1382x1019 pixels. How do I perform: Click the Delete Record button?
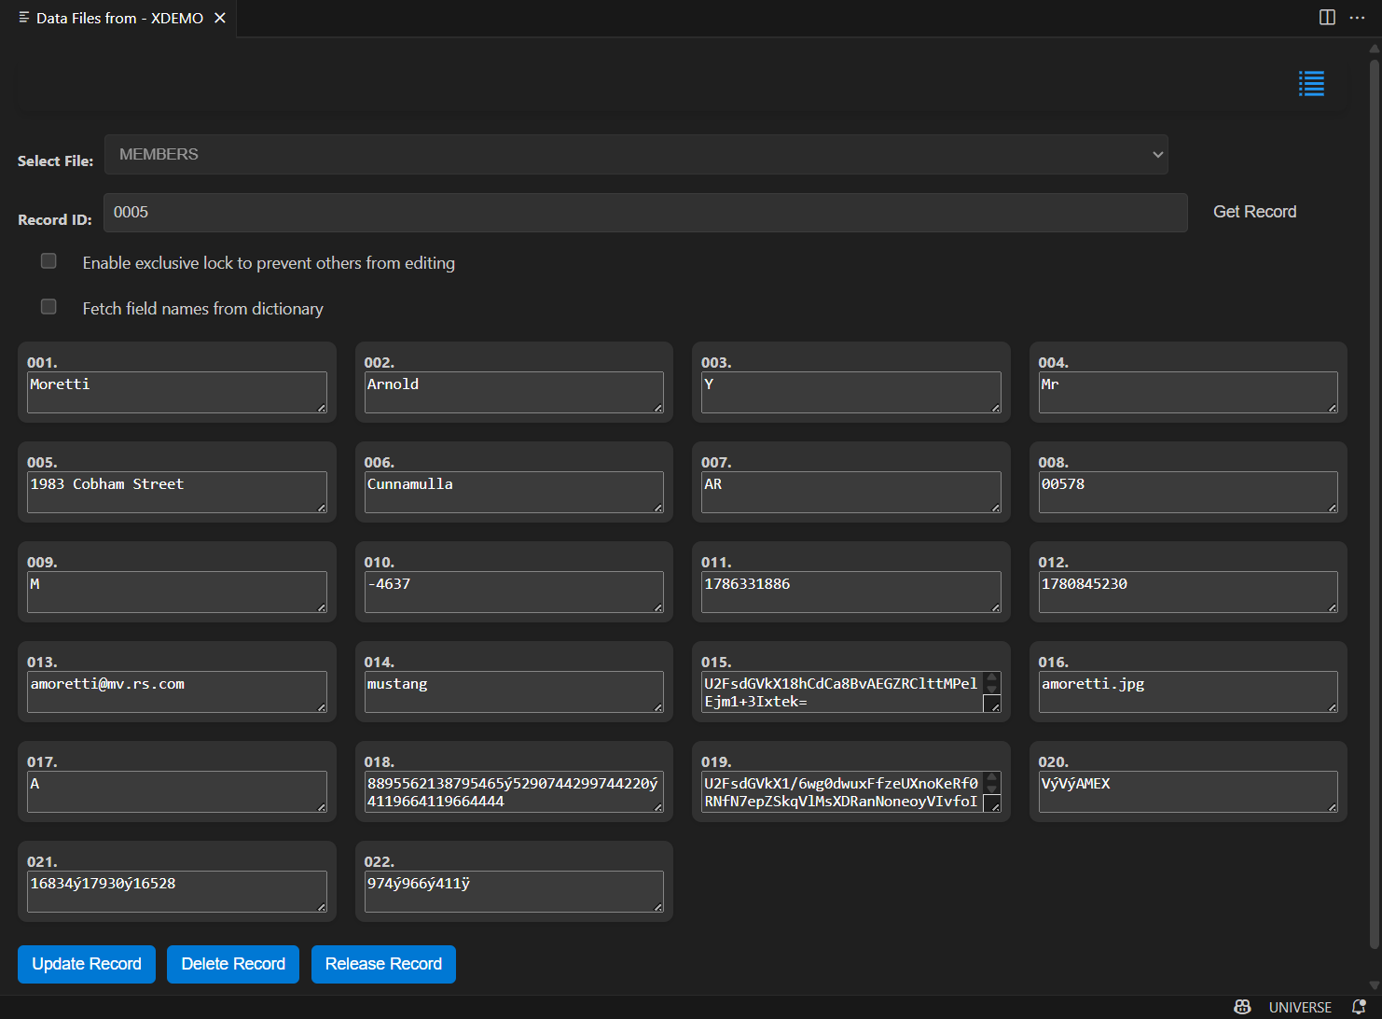(x=233, y=964)
